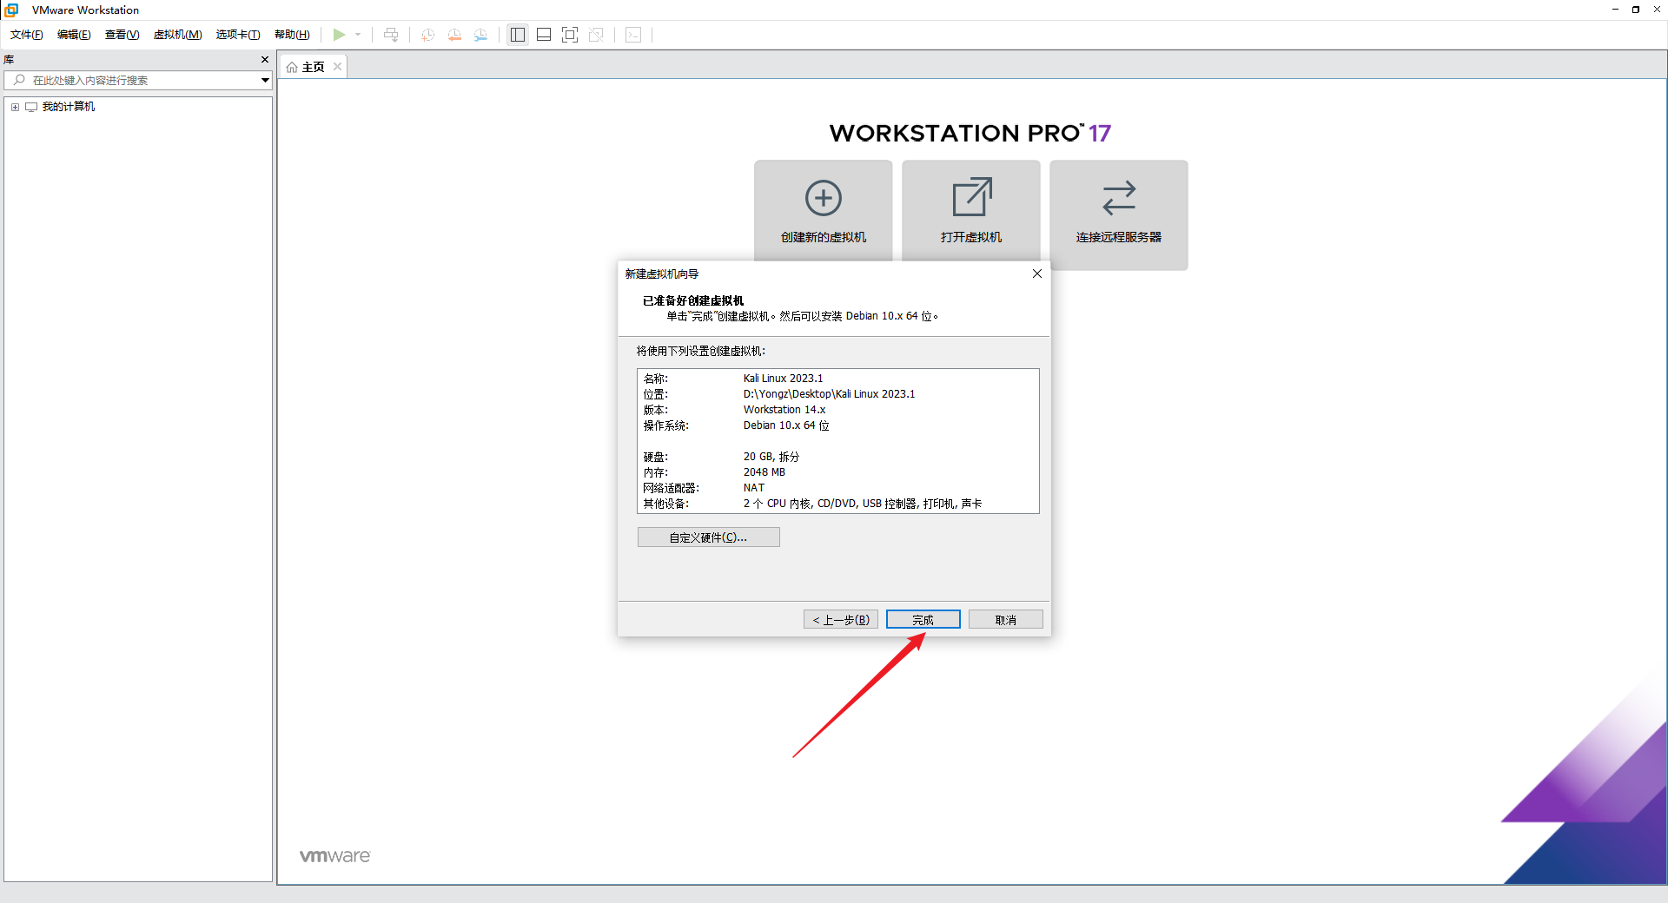
Task: Click the full screen mode icon
Action: [570, 35]
